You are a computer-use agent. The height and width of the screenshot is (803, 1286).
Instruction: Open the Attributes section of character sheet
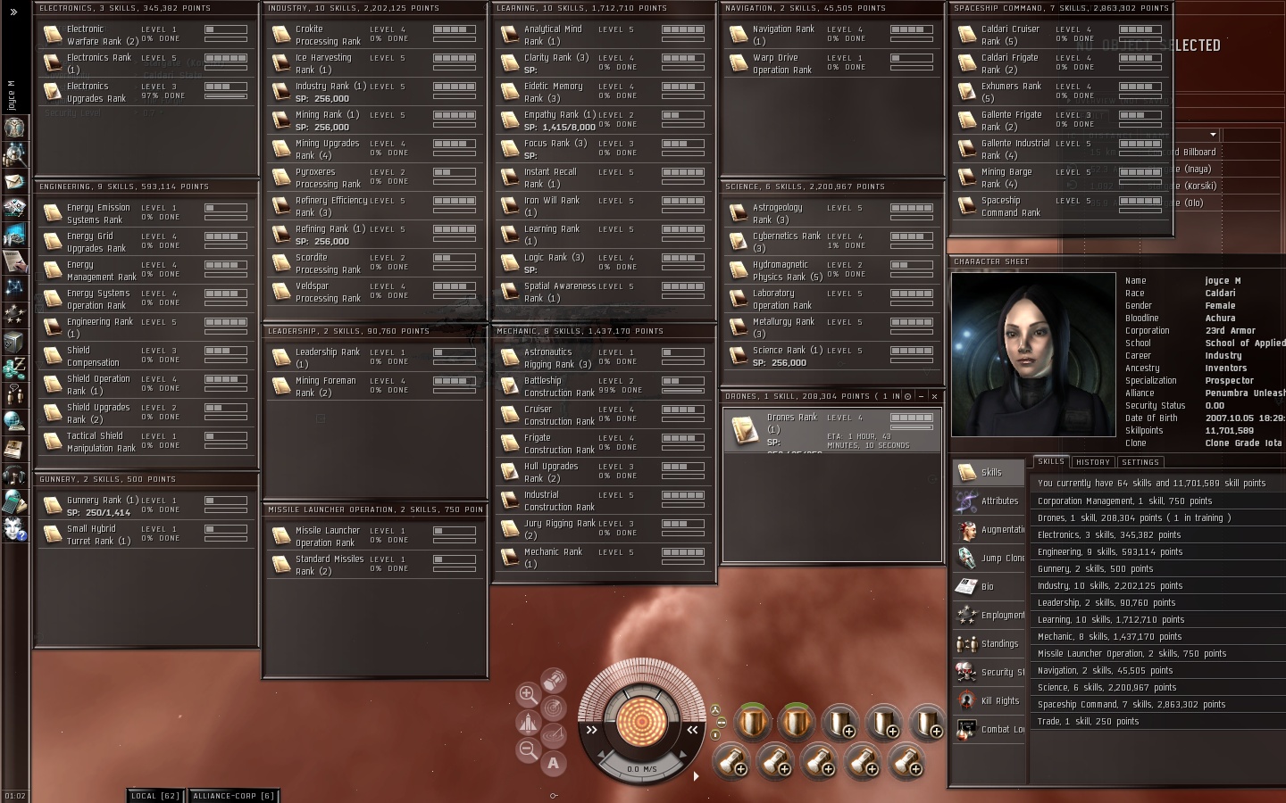point(990,501)
